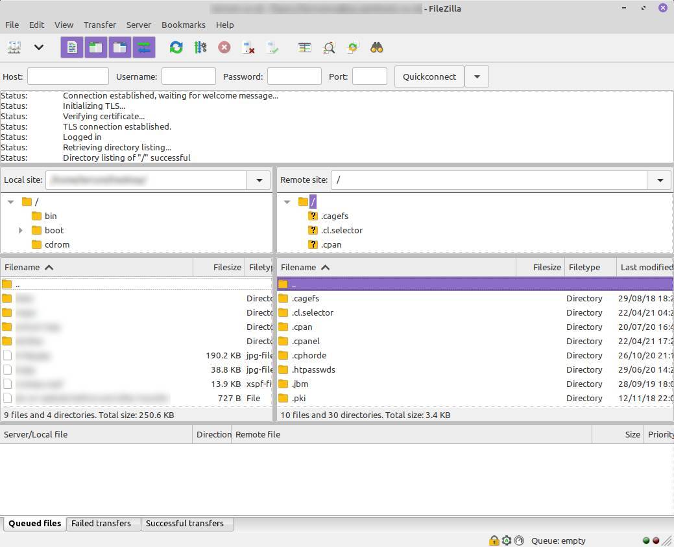The height and width of the screenshot is (547, 674).
Task: Open the Bookmarks menu
Action: click(x=184, y=25)
